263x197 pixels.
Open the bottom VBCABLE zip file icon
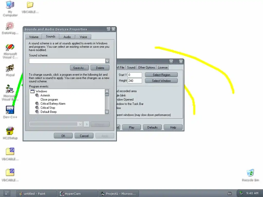pyautogui.click(x=10, y=175)
